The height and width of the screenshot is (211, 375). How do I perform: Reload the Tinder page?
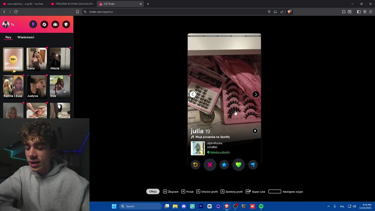pos(16,12)
